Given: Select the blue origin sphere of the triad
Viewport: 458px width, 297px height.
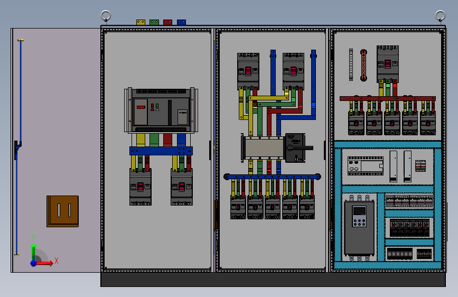Looking at the screenshot, I should click(x=34, y=263).
